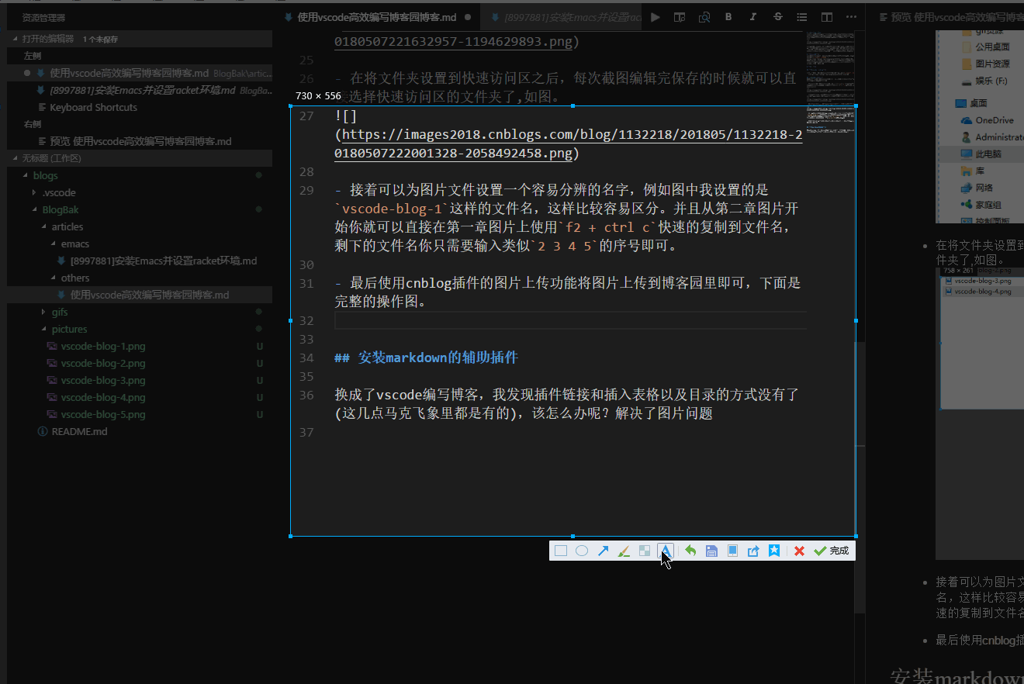Collapse the emacs folder
Screen dimensions: 1024x684
(75, 244)
